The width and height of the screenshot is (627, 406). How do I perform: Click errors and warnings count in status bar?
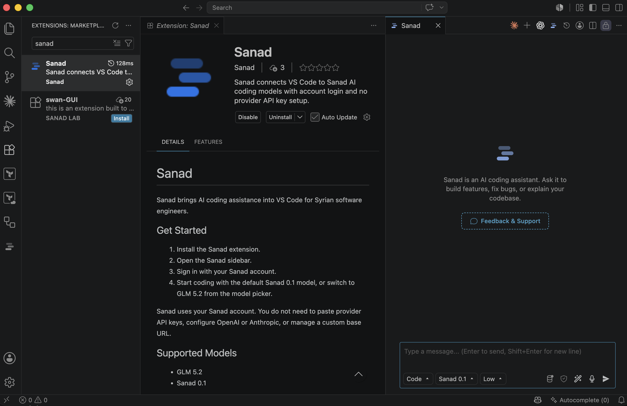pyautogui.click(x=33, y=400)
